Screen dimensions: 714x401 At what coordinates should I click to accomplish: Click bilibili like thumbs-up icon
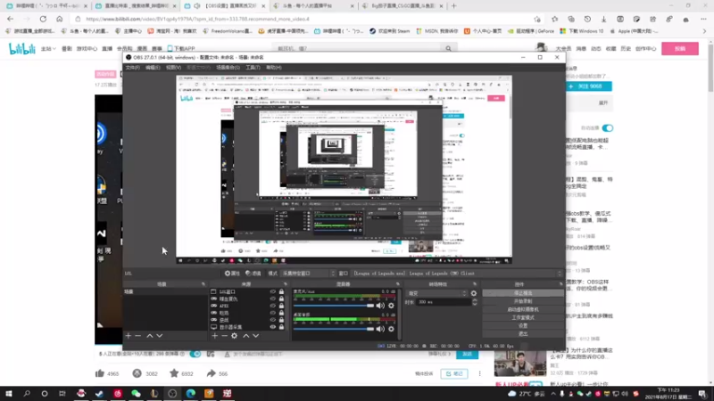(x=100, y=373)
